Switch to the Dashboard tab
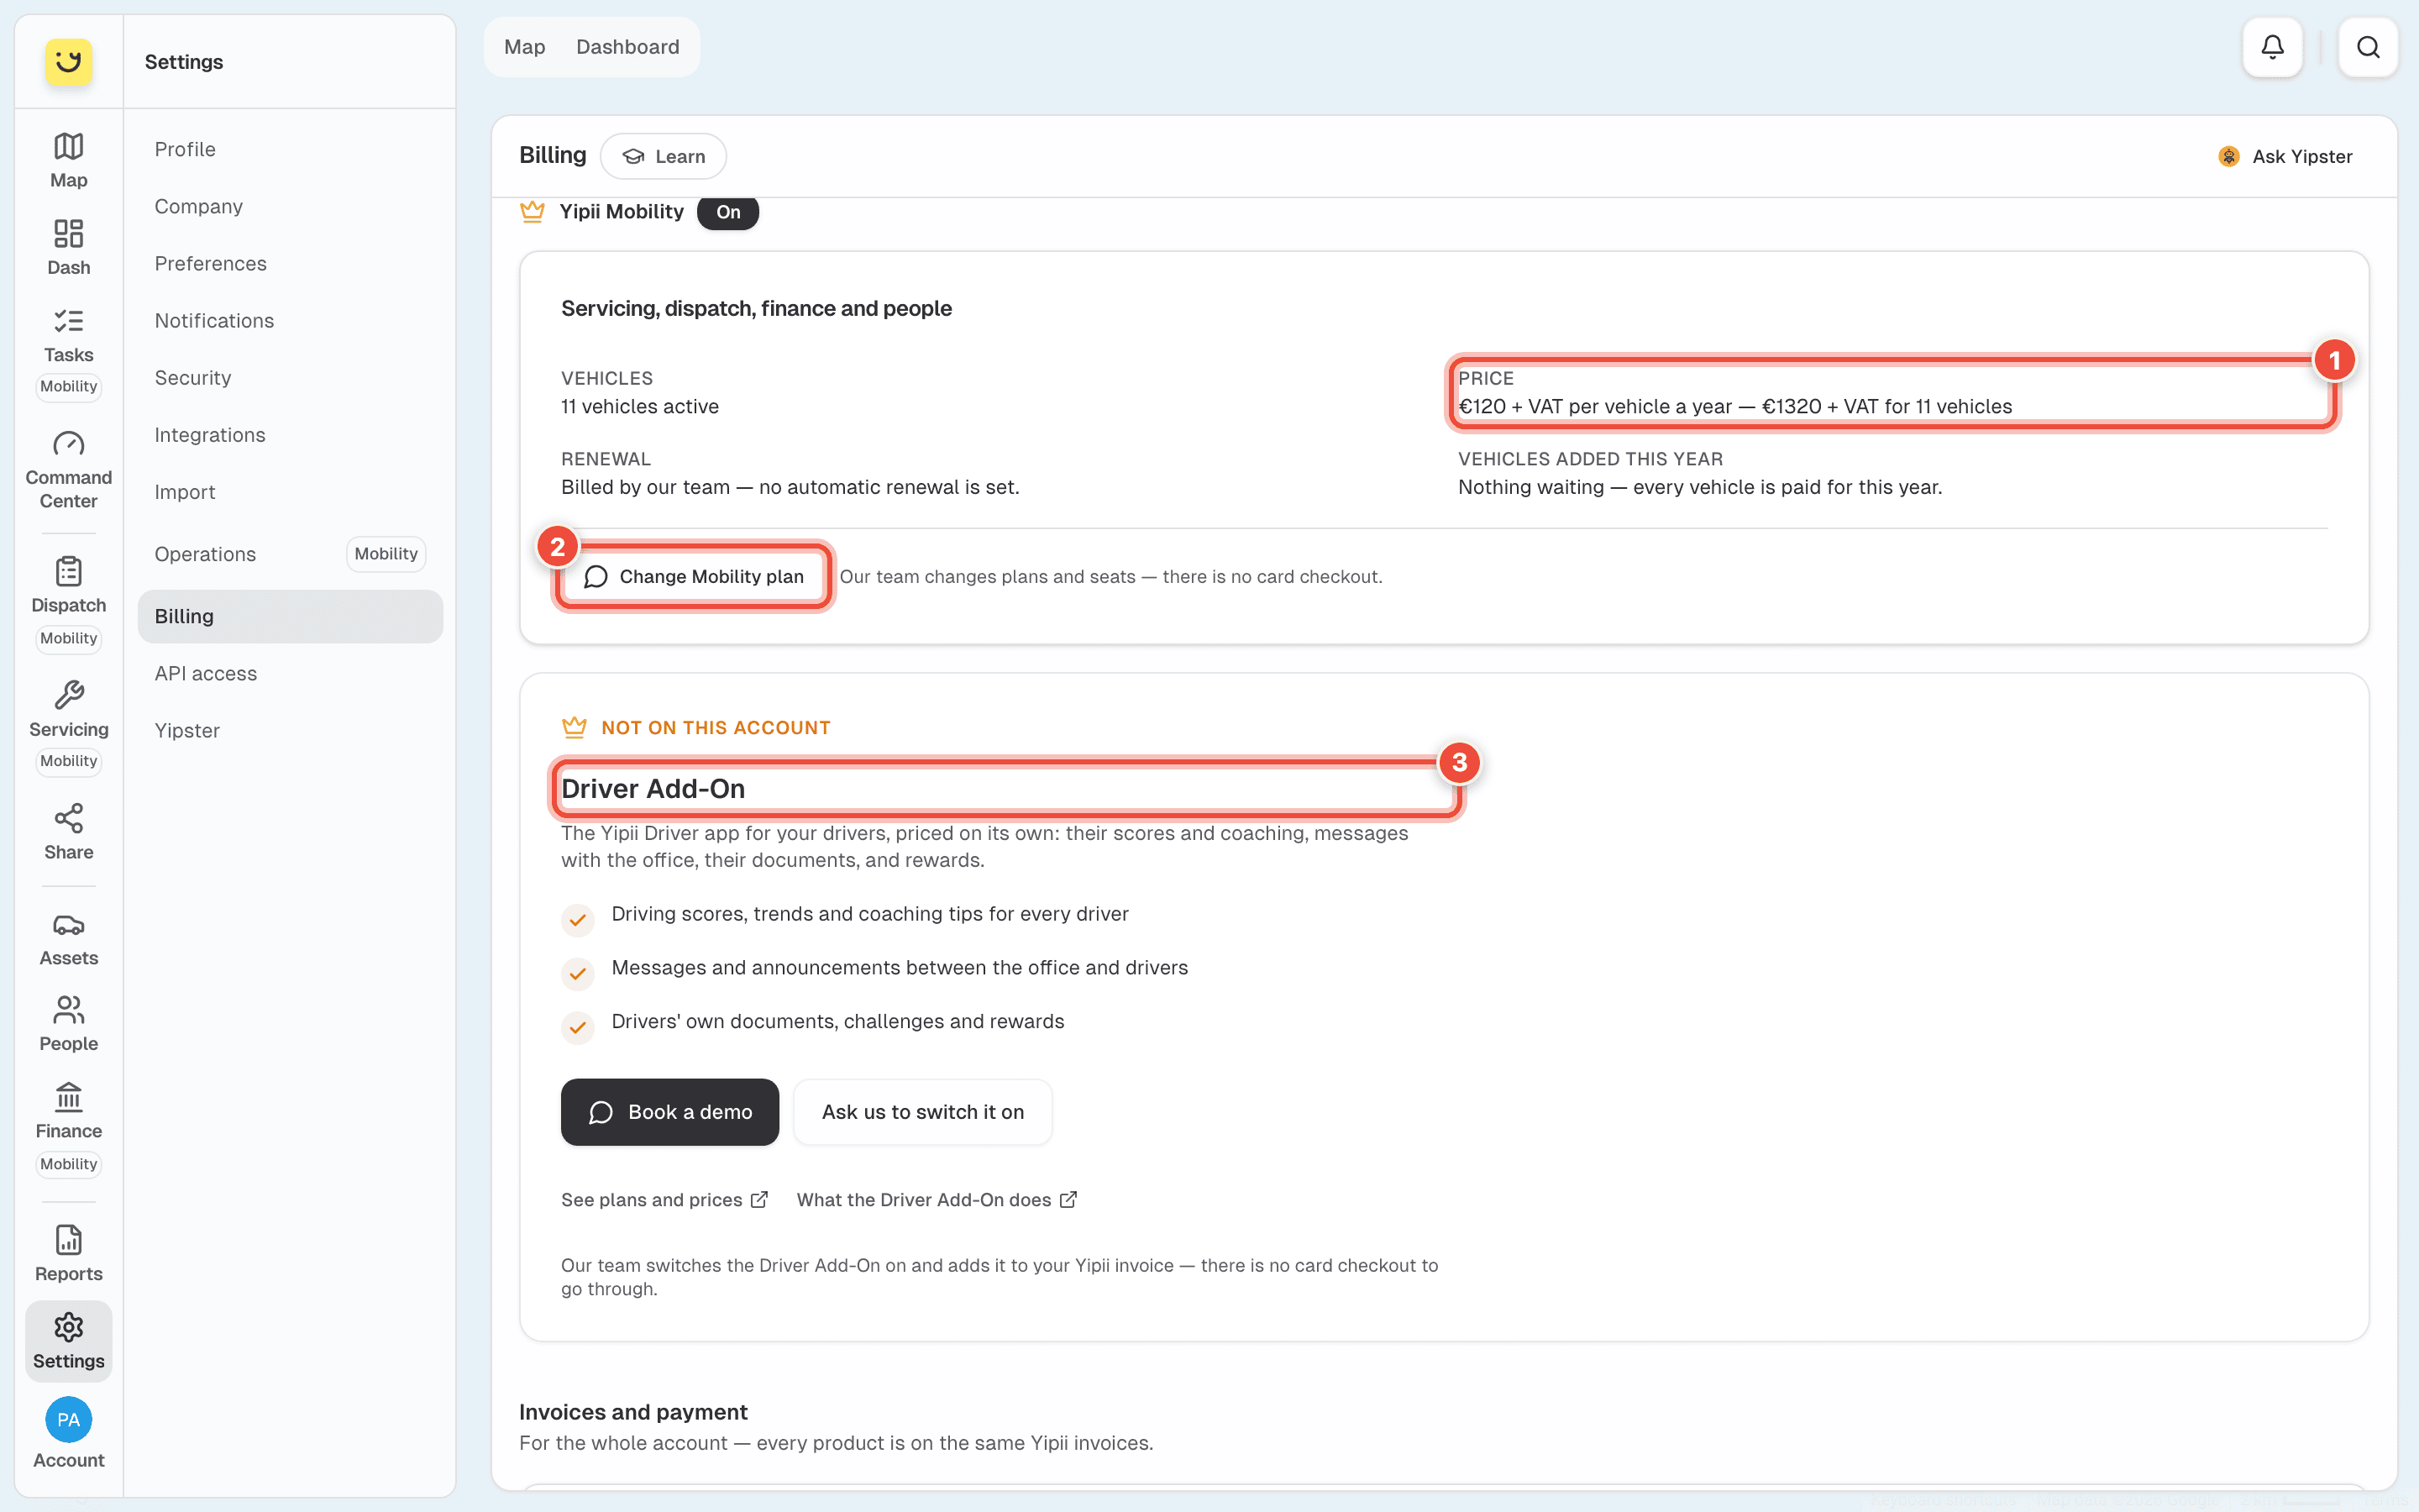 pos(627,47)
